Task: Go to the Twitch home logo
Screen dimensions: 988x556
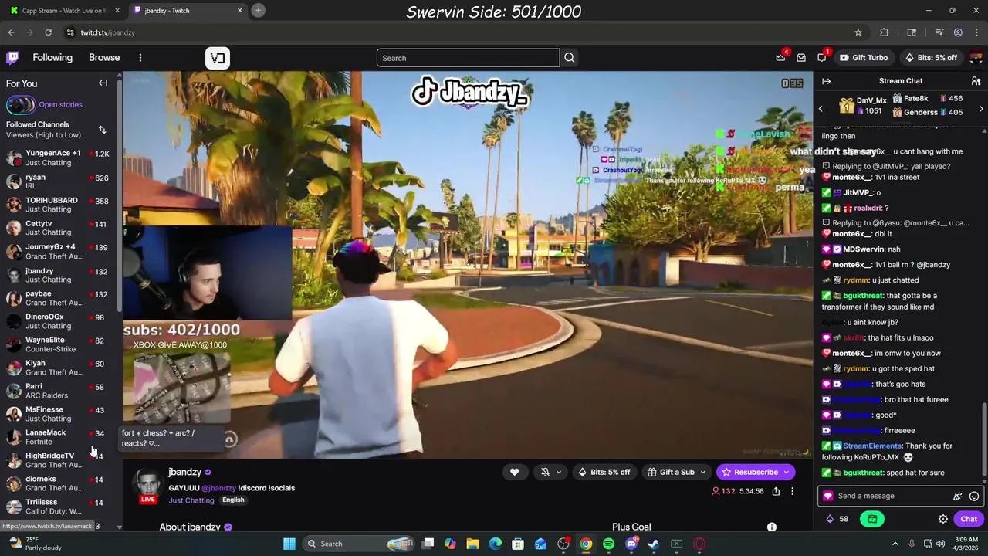Action: coord(12,58)
